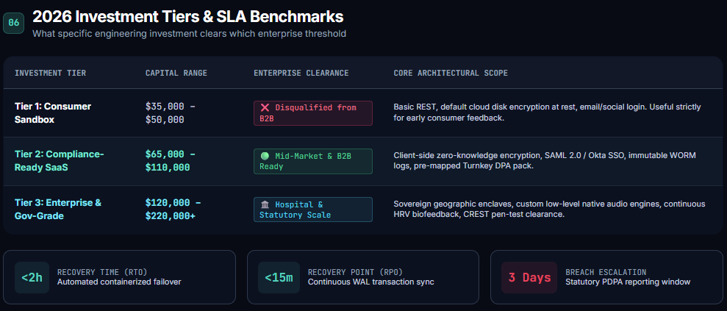727x311 pixels.
Task: Select the <15m recovery point badge
Action: click(279, 278)
